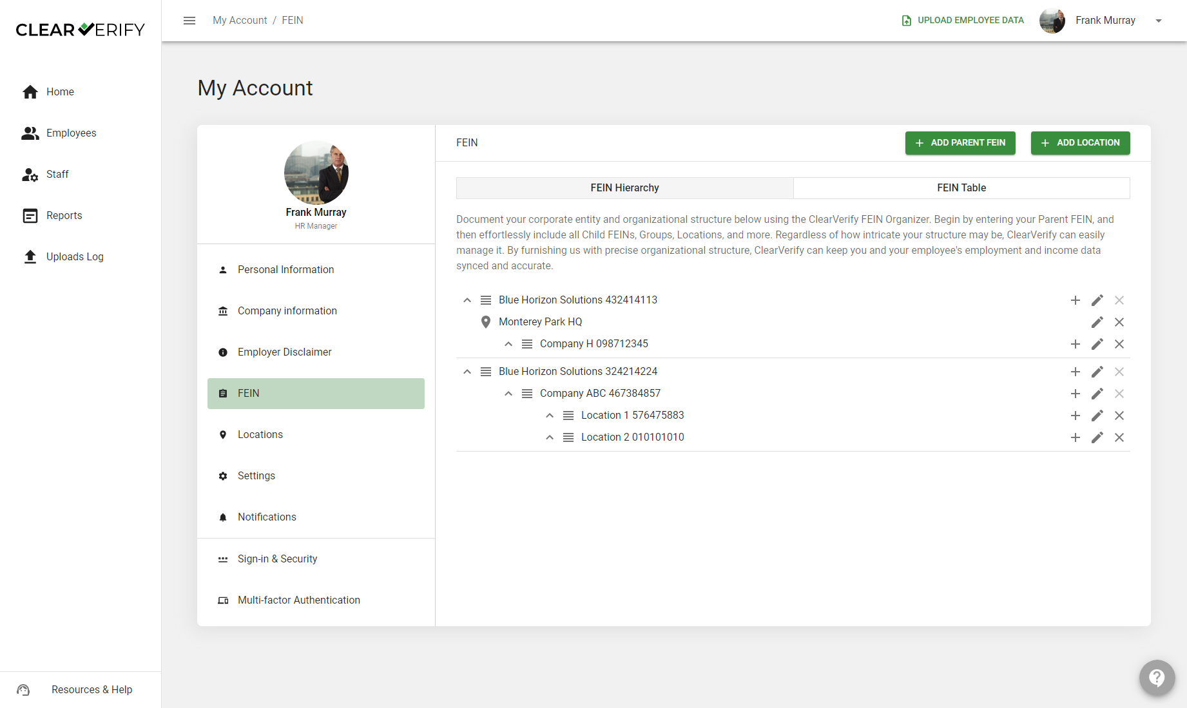The width and height of the screenshot is (1187, 708).
Task: Click the ClearVerify logo
Action: 81,30
